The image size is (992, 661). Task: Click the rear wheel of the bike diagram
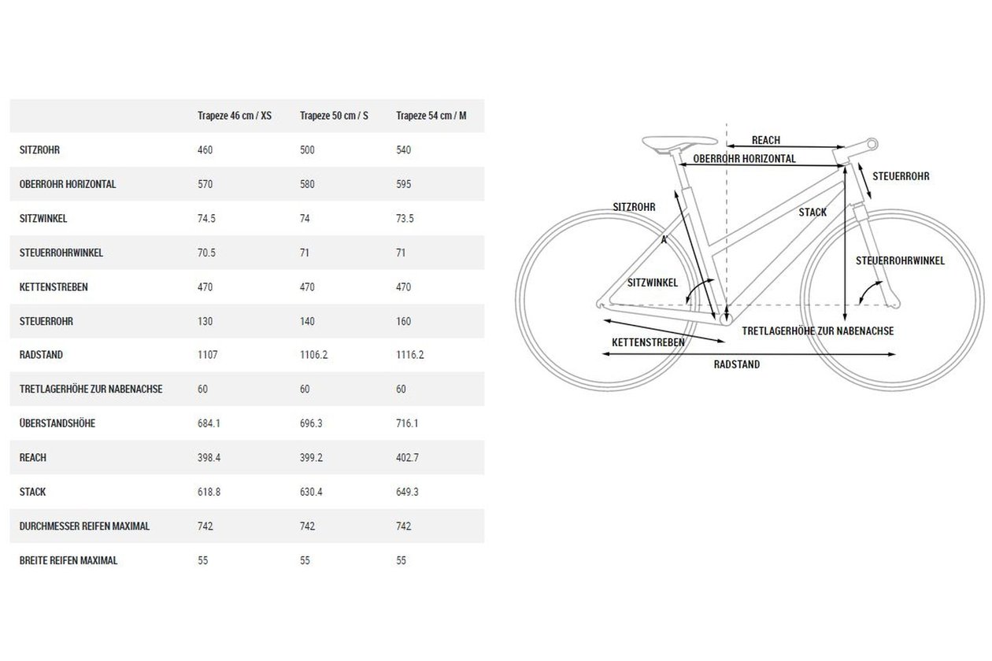click(608, 300)
